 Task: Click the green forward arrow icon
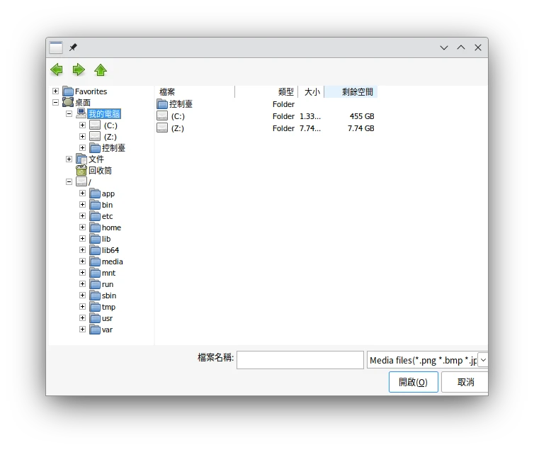tap(79, 69)
